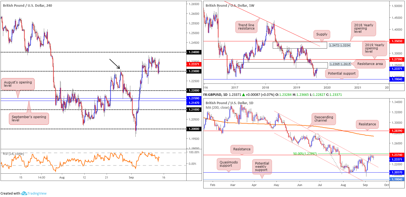Viewport: 406px width, 197px height.
Task: Click the TradingView cloud logo icon
Action: [x=24, y=193]
